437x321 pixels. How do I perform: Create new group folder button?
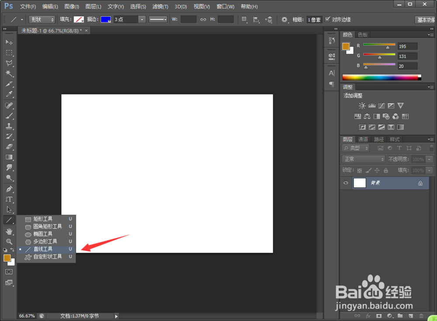point(400,316)
